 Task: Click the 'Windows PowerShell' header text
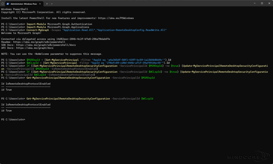click(x=14, y=9)
